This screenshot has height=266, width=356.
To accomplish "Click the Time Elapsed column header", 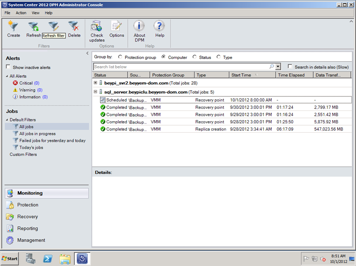I will pos(295,75).
